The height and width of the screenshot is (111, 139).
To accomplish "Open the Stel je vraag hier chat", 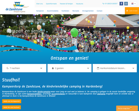I will click(127, 108).
